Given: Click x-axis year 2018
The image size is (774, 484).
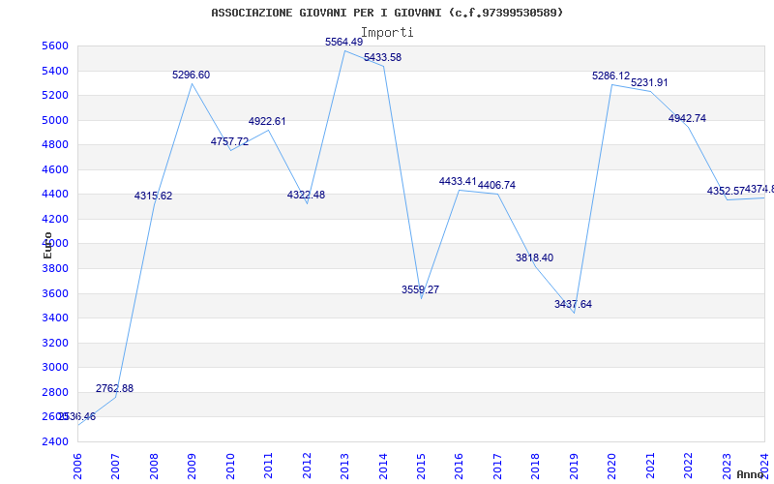Looking at the screenshot, I should 536,467.
